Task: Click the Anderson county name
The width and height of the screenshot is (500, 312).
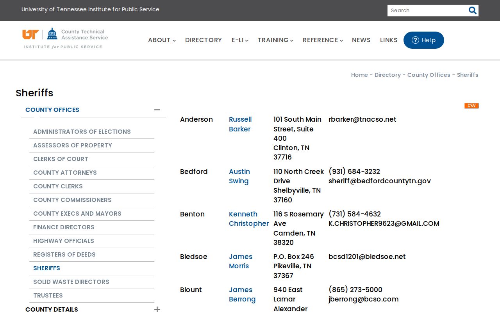Action: [x=196, y=119]
